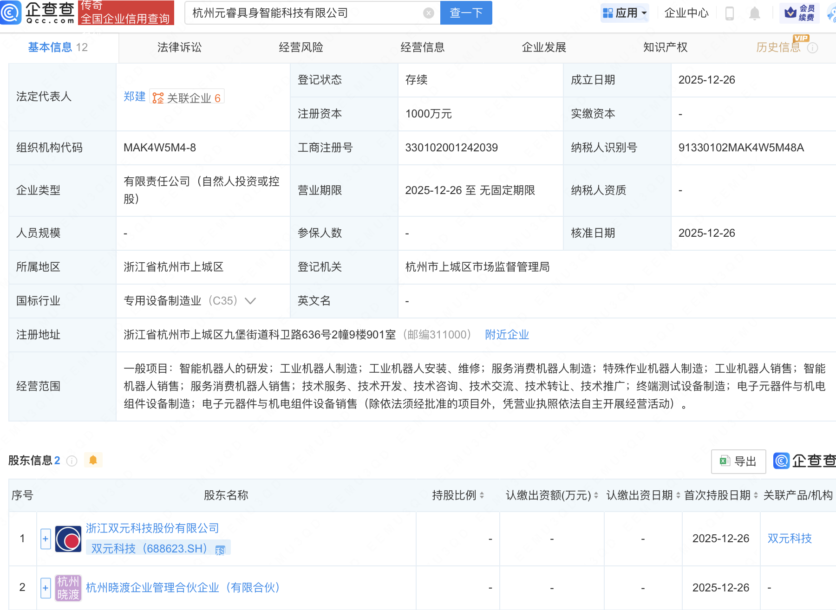
Task: Switch to the 知识产权 tab
Action: pos(665,47)
